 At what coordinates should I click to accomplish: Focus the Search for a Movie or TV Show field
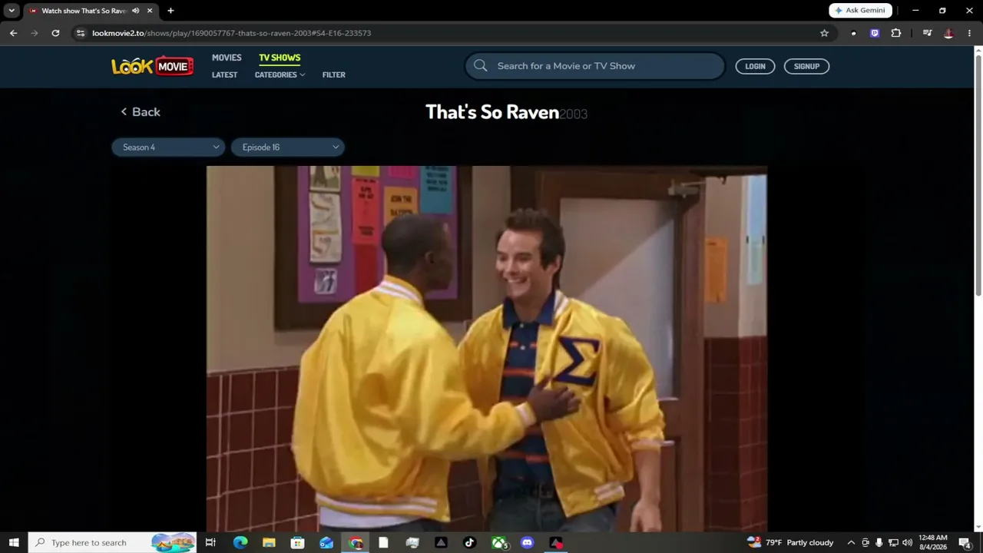pos(594,66)
